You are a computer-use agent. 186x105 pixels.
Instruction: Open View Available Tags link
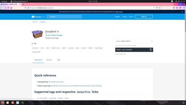coord(121,54)
